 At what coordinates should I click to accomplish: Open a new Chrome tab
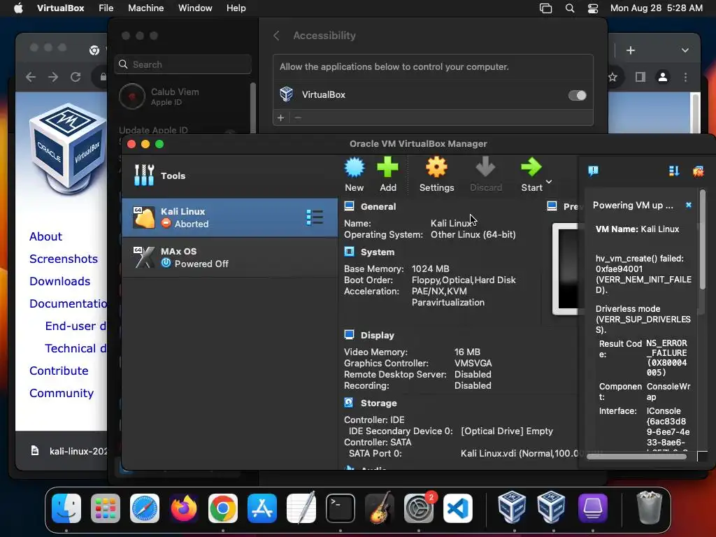point(631,50)
